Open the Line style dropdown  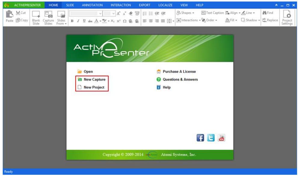coord(248,13)
